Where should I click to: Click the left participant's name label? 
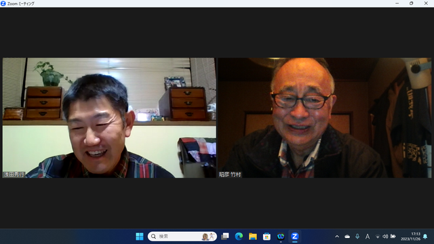pyautogui.click(x=14, y=175)
